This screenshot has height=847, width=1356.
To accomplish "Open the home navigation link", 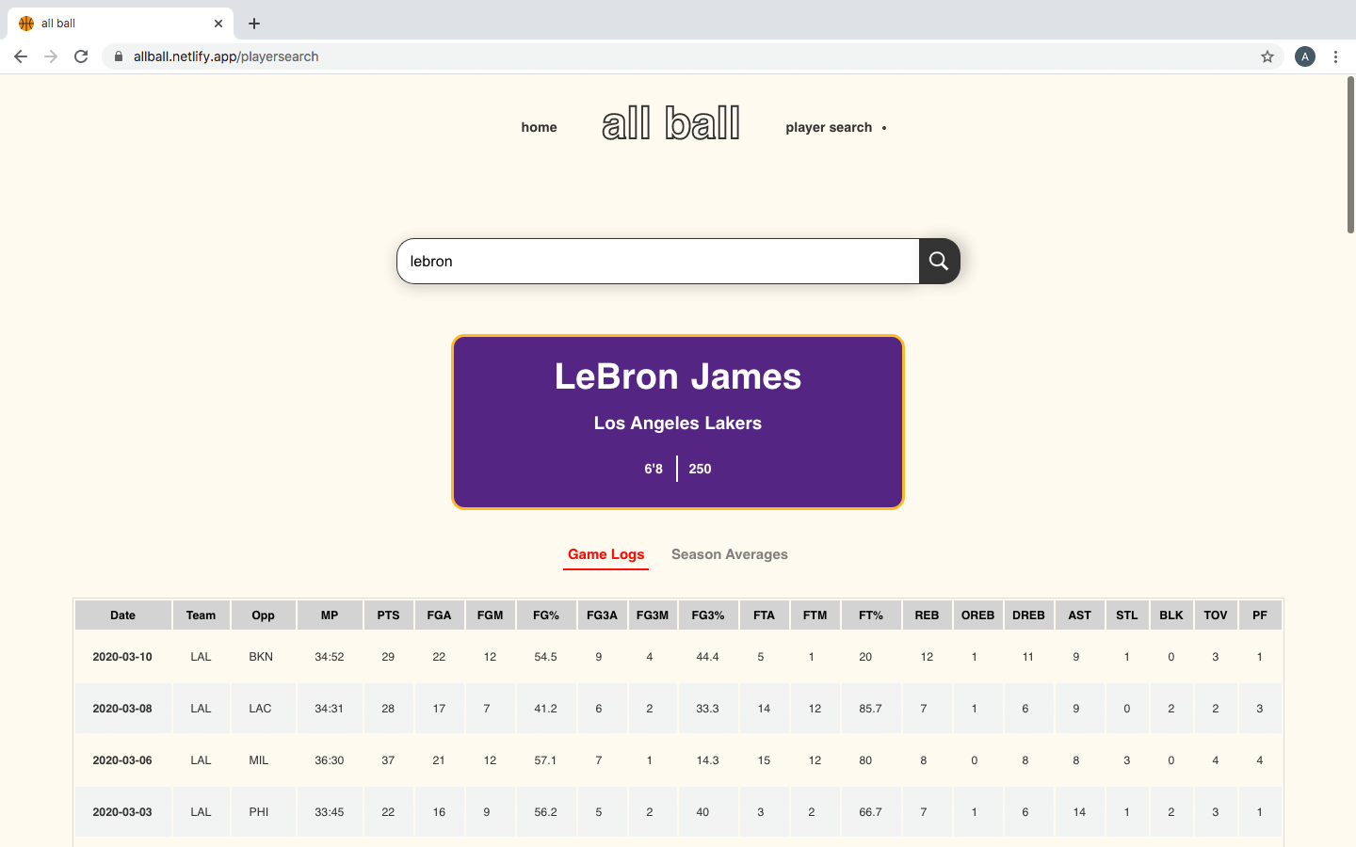I will coord(539,127).
